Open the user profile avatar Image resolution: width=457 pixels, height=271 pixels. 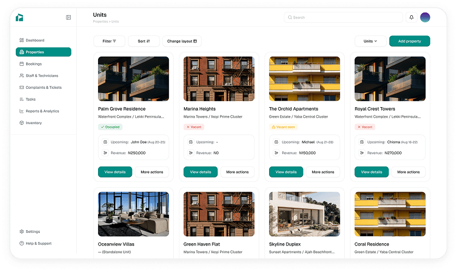click(x=425, y=17)
